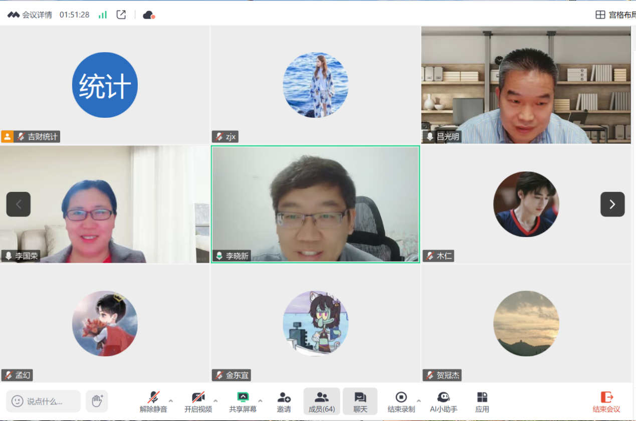This screenshot has width=636, height=421.
Task: Go to next page of participants arrow
Action: tap(612, 204)
